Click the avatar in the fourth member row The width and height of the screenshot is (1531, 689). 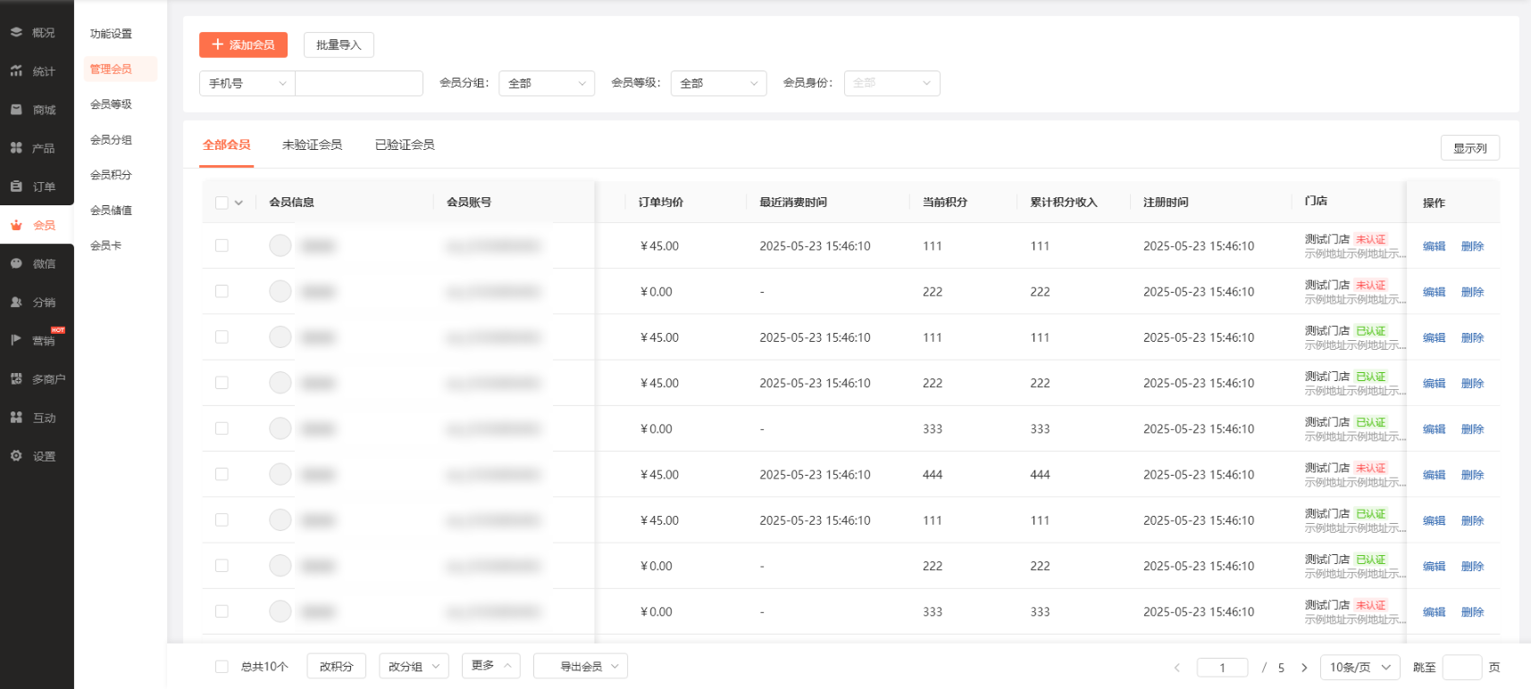click(280, 383)
